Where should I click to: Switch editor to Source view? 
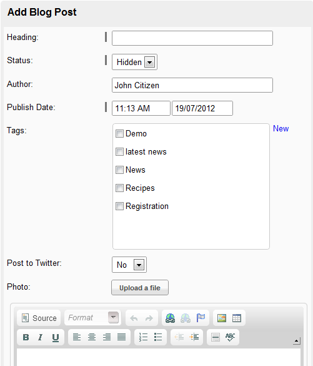pos(39,318)
